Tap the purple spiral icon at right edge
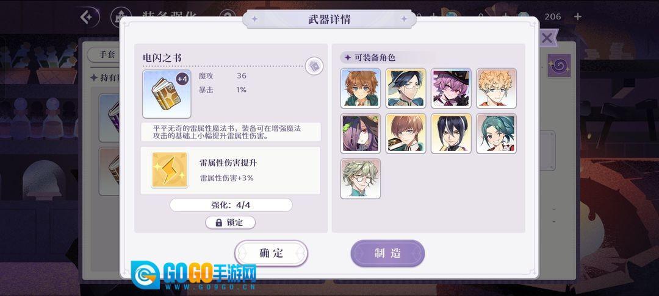The image size is (659, 296). pos(559,66)
